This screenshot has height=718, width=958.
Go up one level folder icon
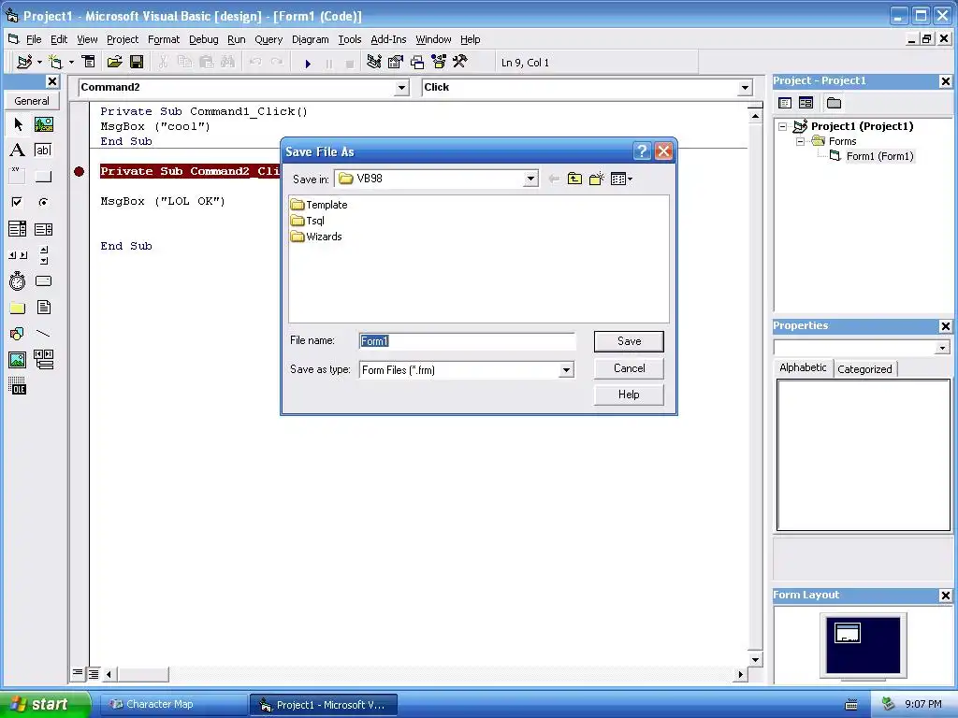coord(574,179)
